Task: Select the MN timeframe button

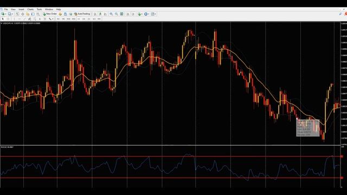Action: point(99,19)
